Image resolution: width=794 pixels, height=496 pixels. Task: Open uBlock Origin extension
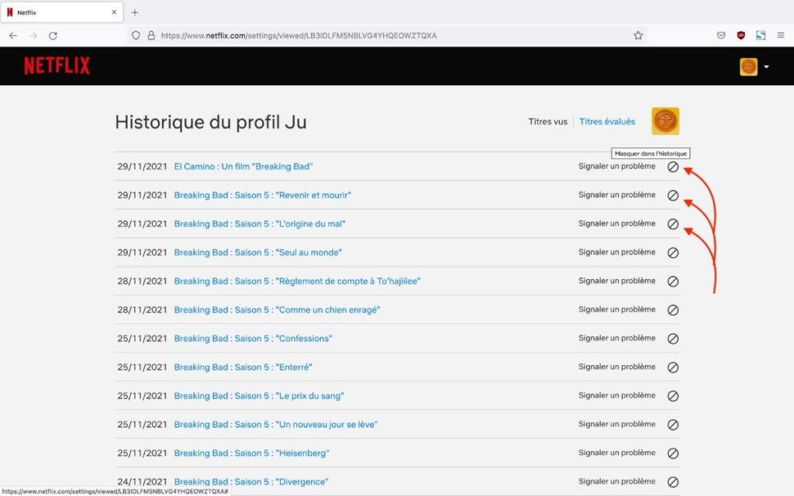coord(740,36)
